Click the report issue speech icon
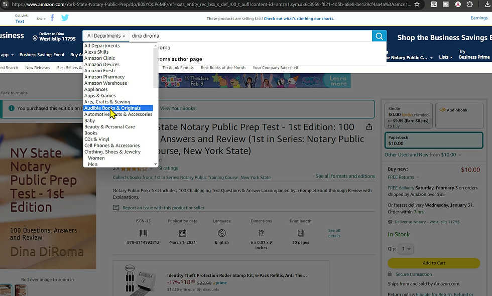This screenshot has width=492, height=296. 116,208
